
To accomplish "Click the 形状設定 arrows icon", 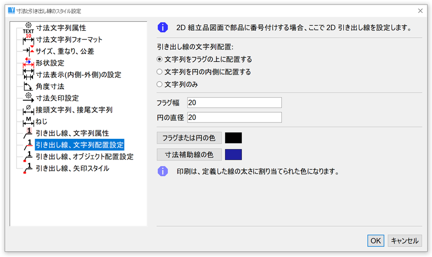I will click(x=28, y=63).
